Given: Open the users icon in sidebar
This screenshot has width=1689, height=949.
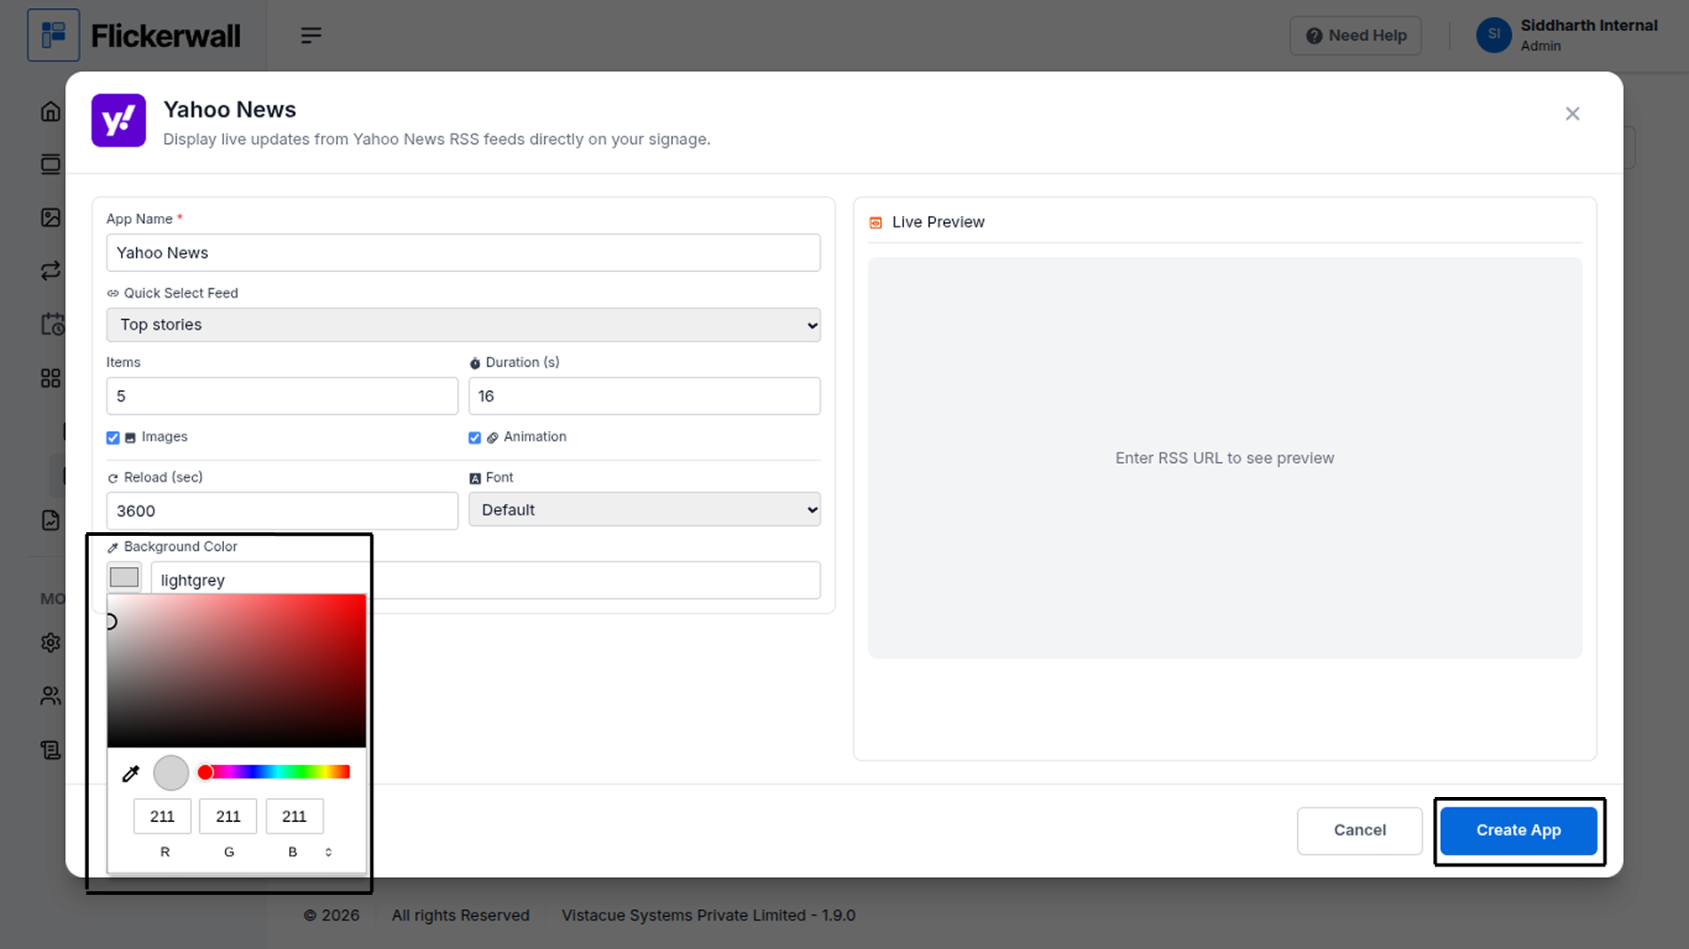Looking at the screenshot, I should point(51,696).
